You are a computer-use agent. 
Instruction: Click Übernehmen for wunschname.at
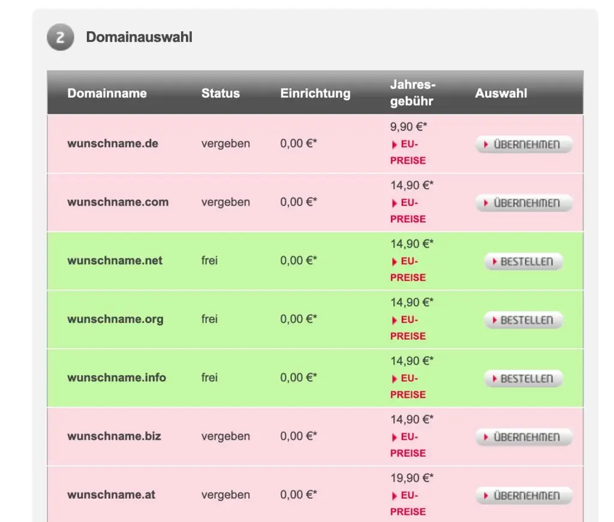click(x=523, y=496)
